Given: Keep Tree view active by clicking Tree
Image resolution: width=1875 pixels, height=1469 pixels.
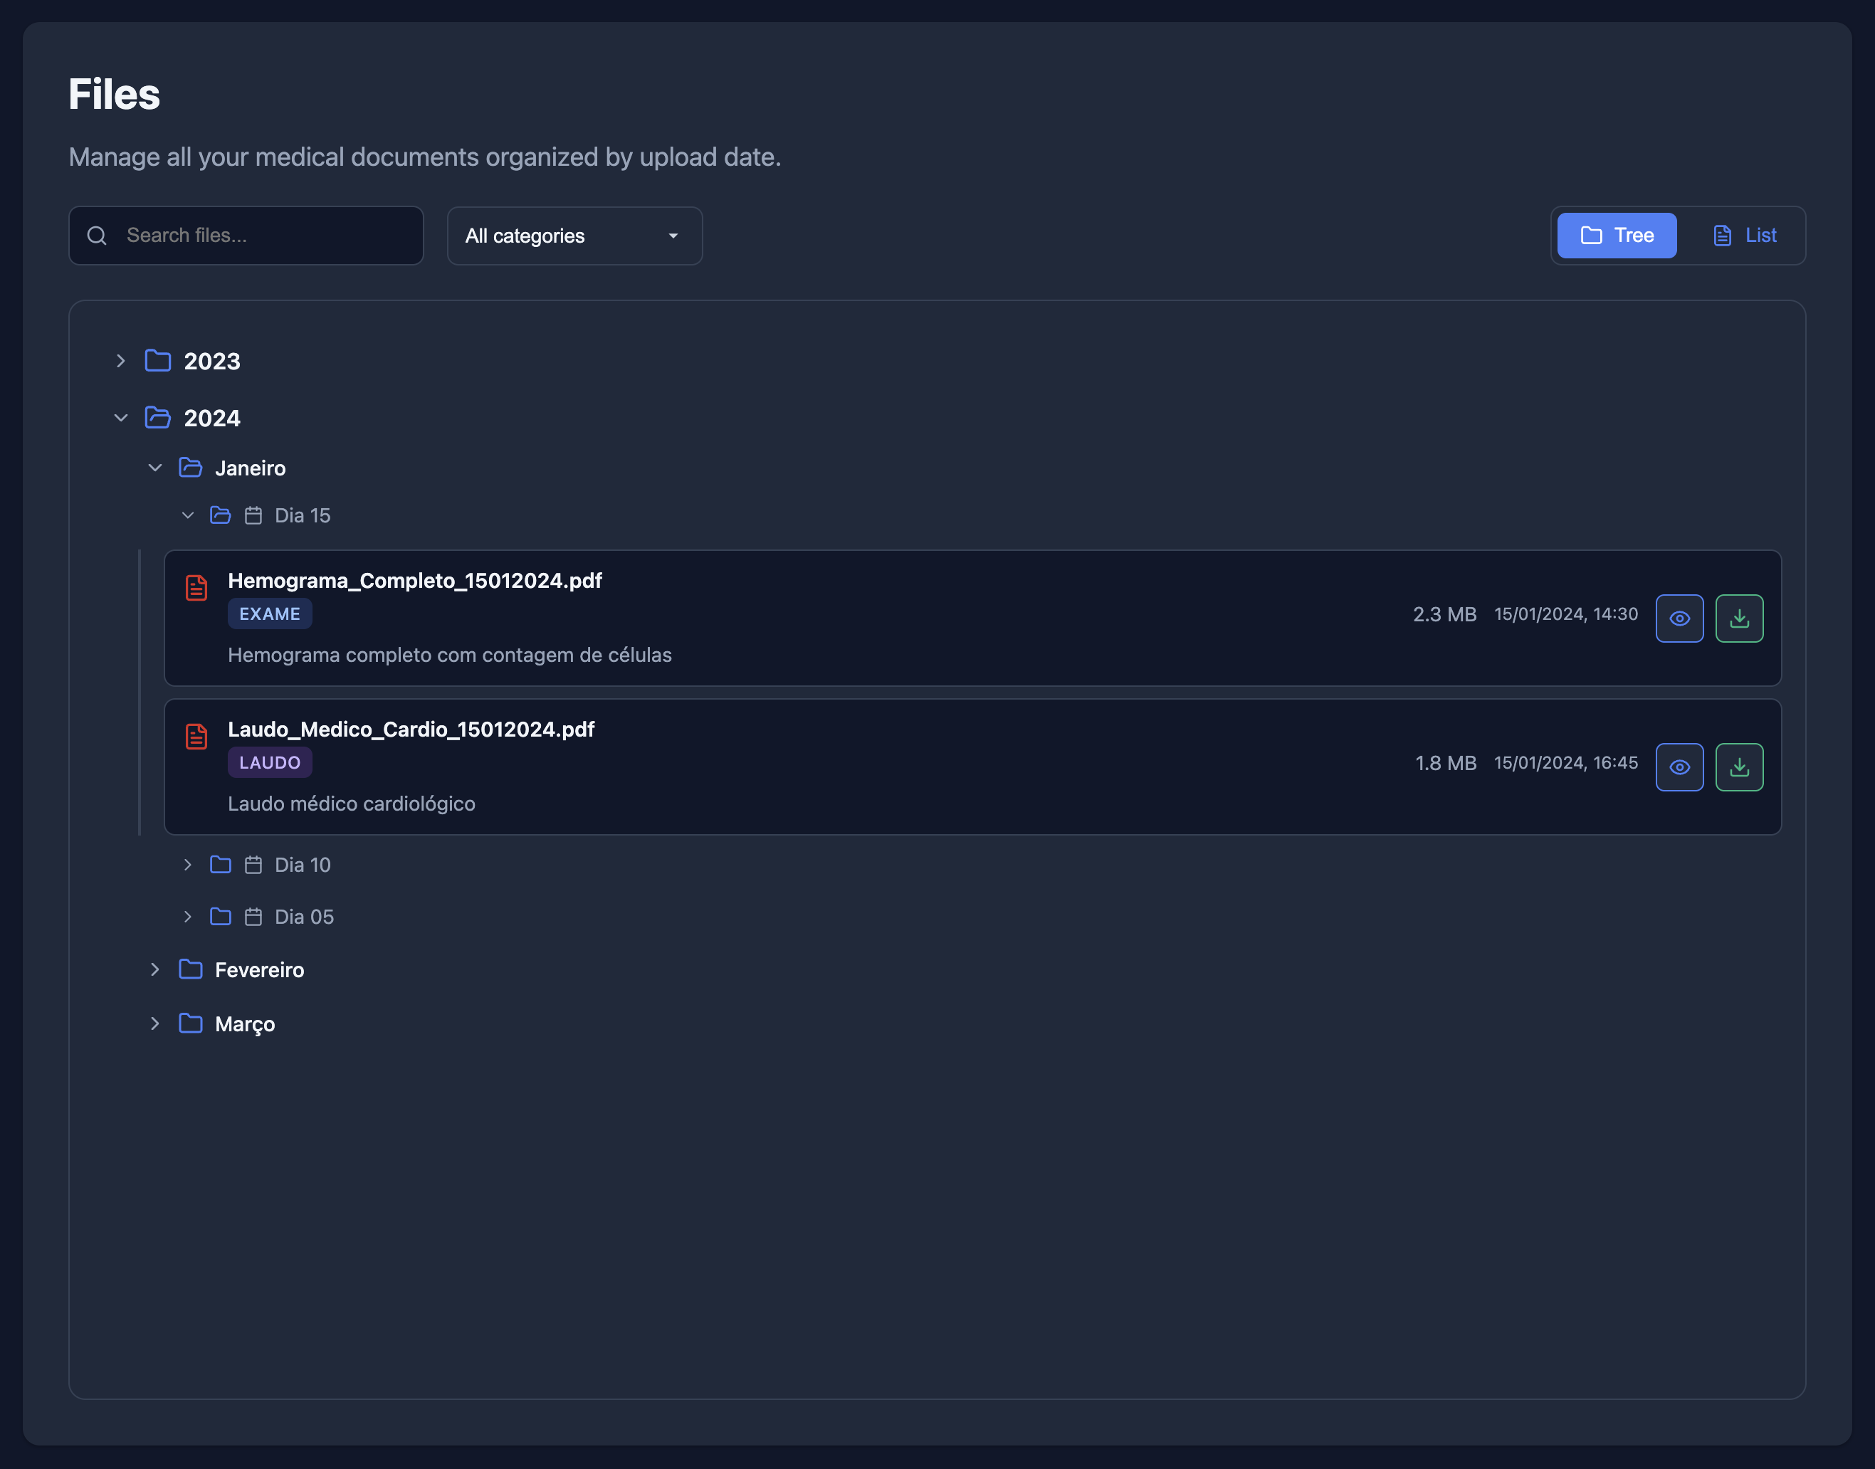Looking at the screenshot, I should tap(1615, 235).
